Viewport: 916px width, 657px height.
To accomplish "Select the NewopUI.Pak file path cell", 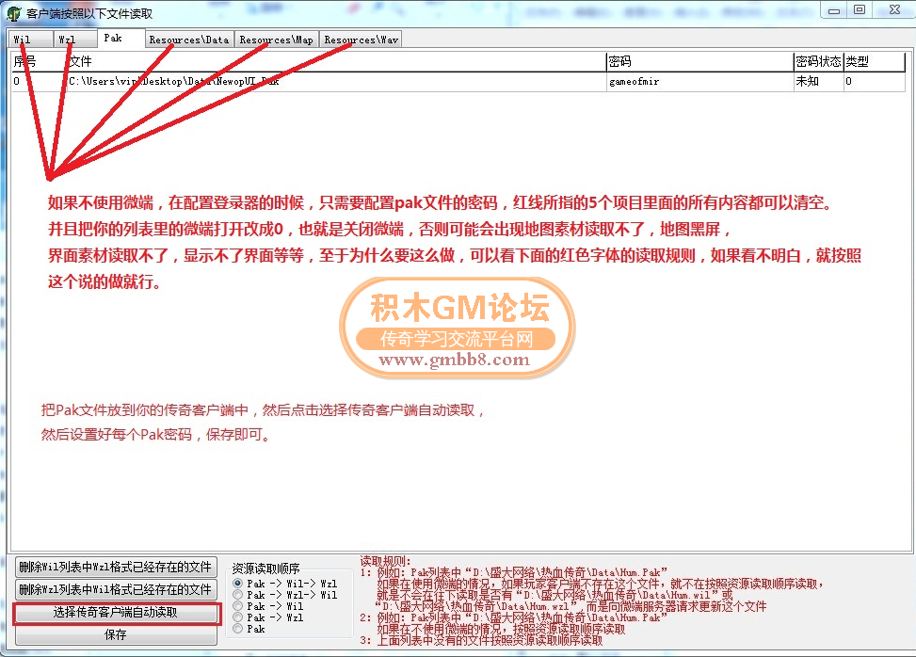I will click(336, 81).
